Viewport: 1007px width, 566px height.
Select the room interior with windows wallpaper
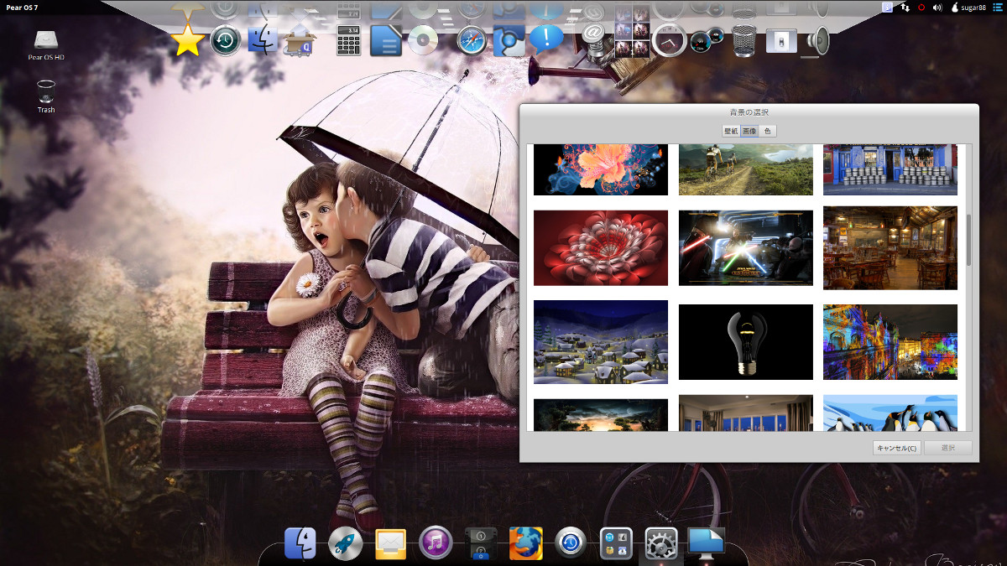746,413
